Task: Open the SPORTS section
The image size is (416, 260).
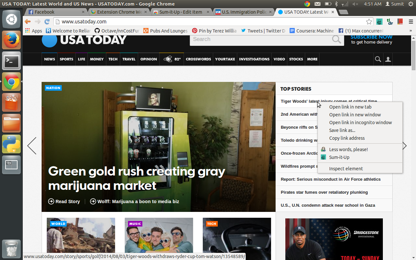Action: (67, 59)
